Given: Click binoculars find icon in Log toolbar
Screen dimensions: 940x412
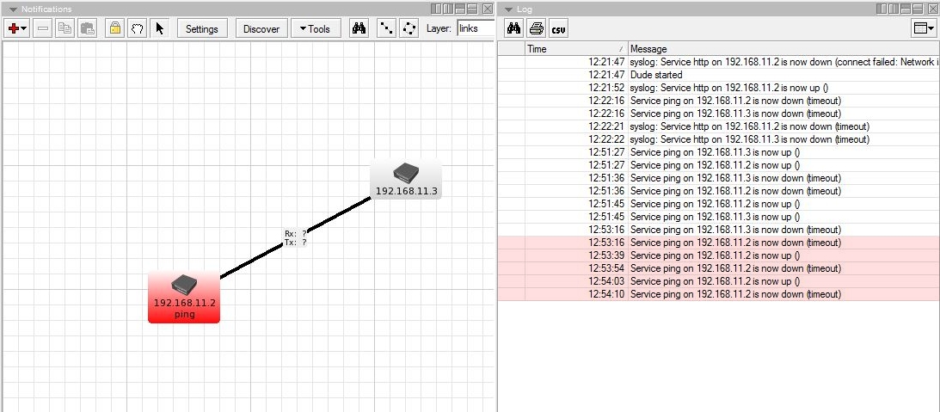Looking at the screenshot, I should point(513,28).
